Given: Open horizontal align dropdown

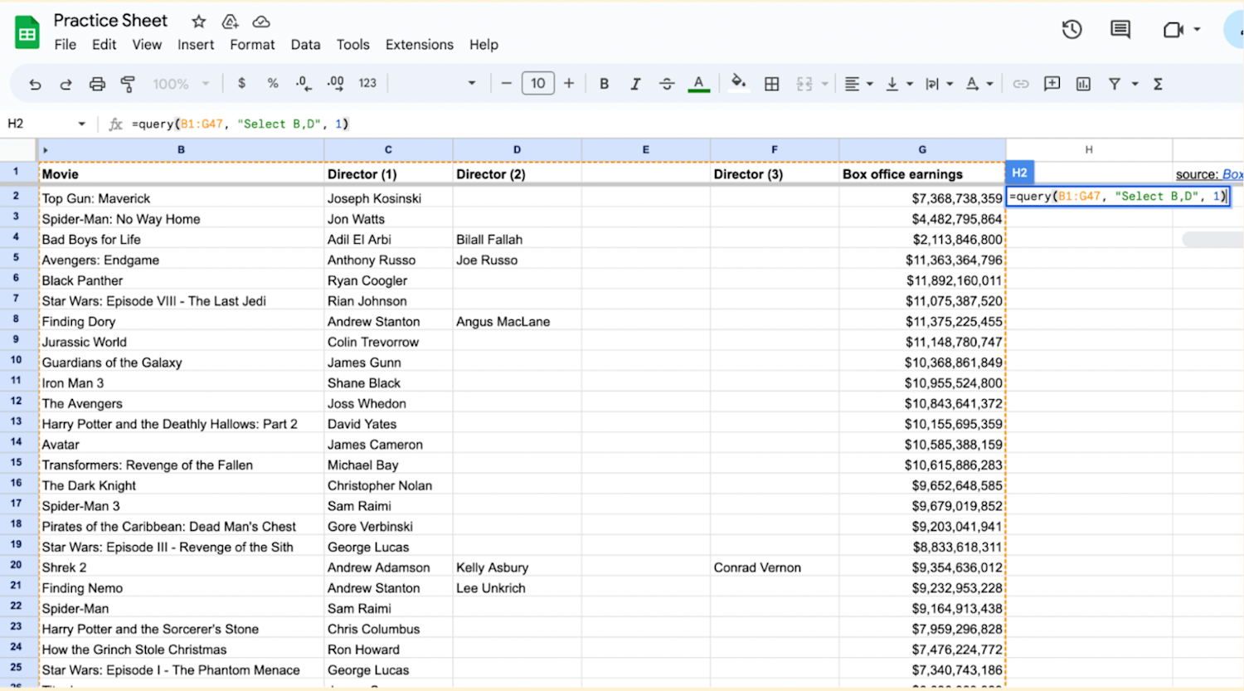Looking at the screenshot, I should pyautogui.click(x=858, y=84).
